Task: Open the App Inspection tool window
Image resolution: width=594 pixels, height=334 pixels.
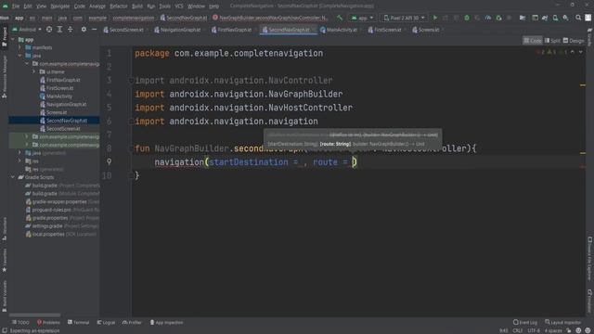Action: (166, 322)
